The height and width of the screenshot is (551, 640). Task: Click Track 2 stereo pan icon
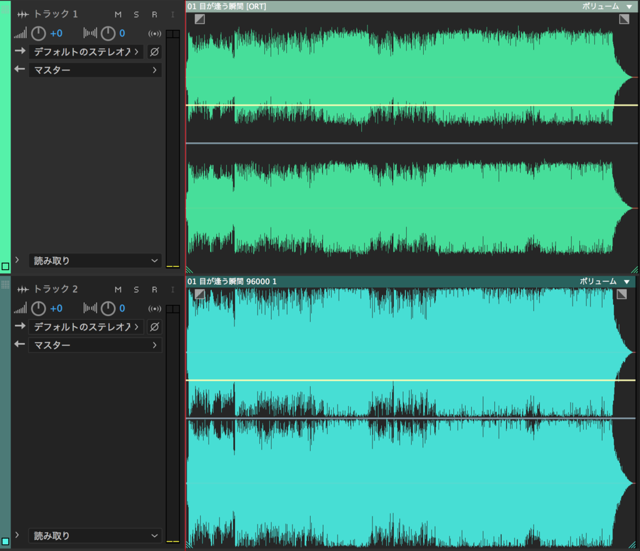(90, 308)
